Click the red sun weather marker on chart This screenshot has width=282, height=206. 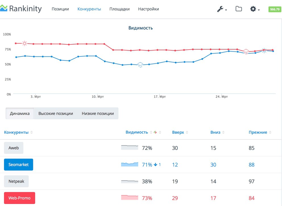[x=25, y=43]
